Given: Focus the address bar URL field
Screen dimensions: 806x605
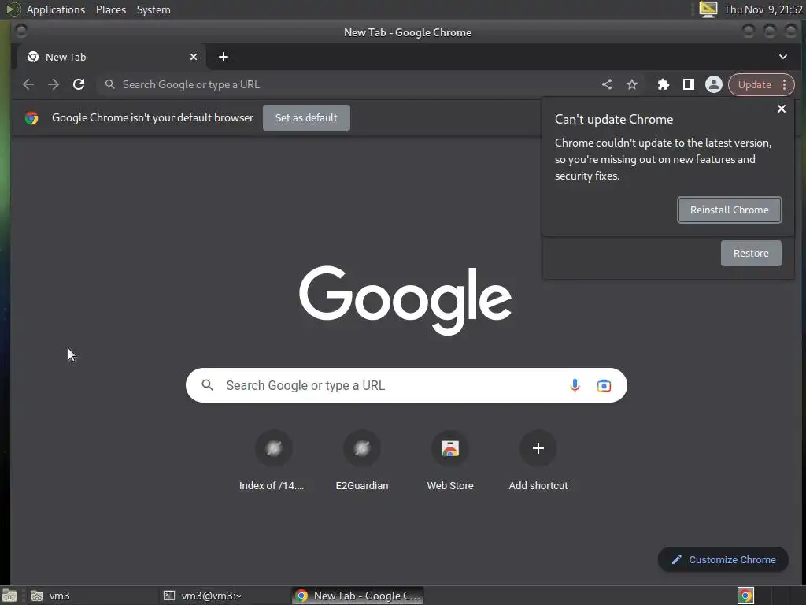Looking at the screenshot, I should tap(349, 84).
